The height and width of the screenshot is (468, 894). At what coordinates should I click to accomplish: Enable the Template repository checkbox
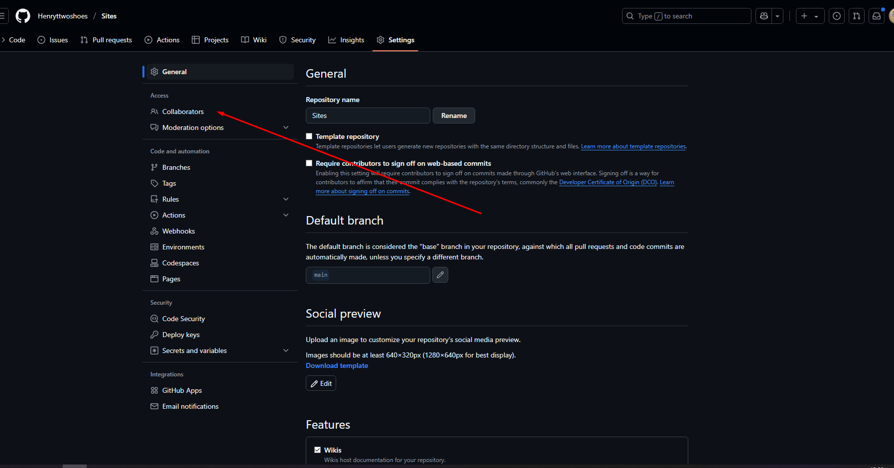309,136
